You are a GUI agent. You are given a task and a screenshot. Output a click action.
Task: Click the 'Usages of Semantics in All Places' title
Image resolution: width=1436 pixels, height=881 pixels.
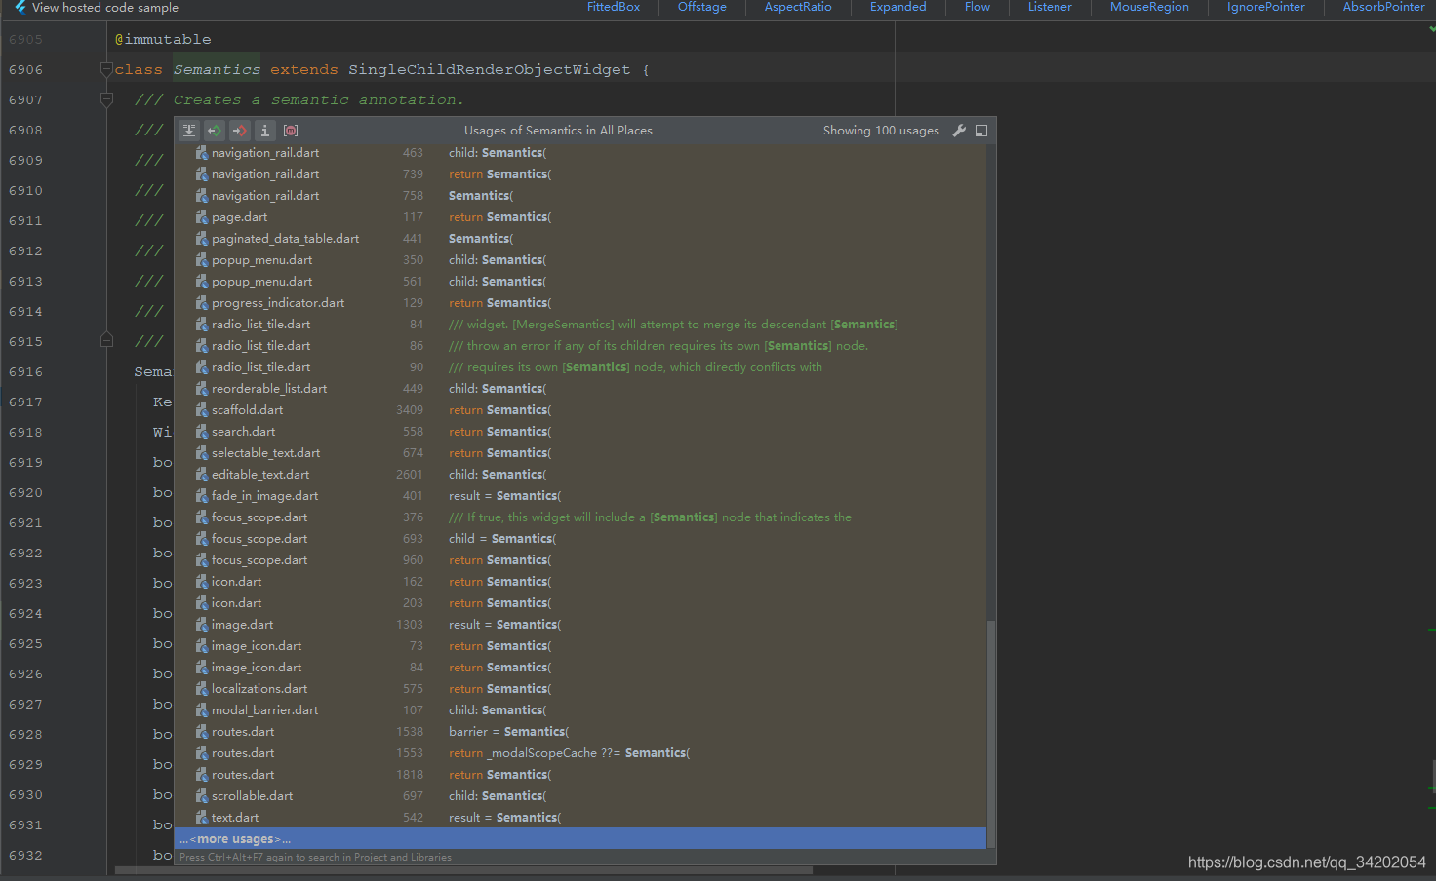(x=558, y=131)
